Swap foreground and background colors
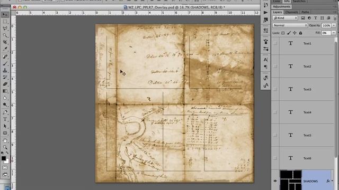The image size is (339, 190). tap(7, 153)
